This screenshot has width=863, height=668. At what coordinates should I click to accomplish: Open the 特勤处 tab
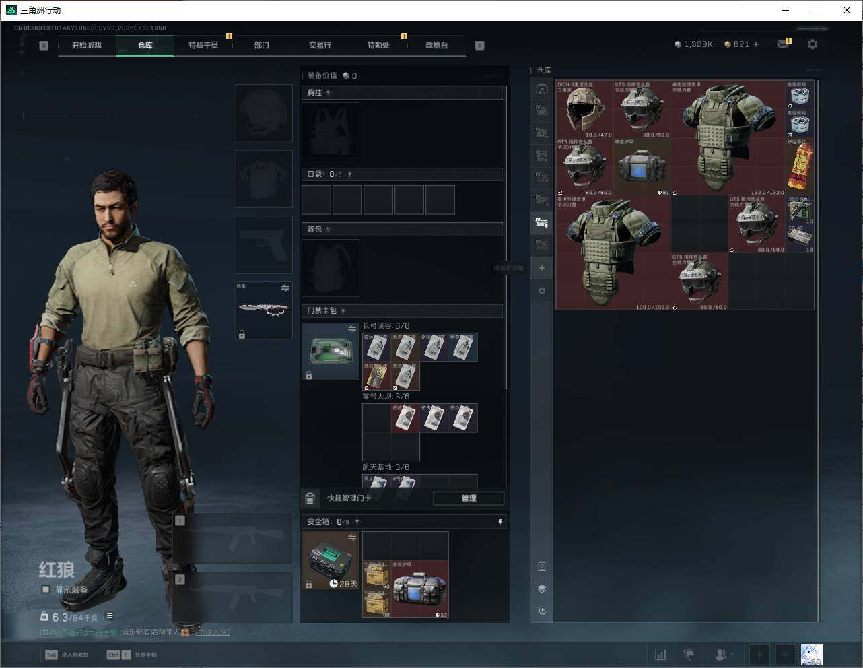[378, 45]
